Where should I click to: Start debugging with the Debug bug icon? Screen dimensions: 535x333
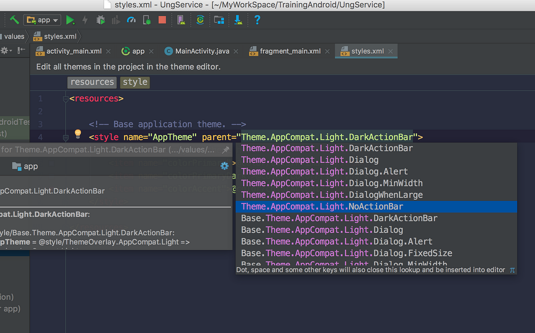100,20
